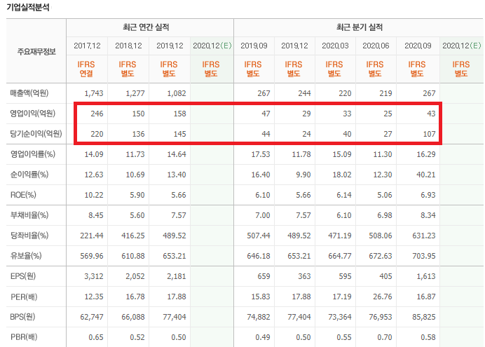Click the 2019.09 quarterly column header
This screenshot has width=485, height=347.
254,46
